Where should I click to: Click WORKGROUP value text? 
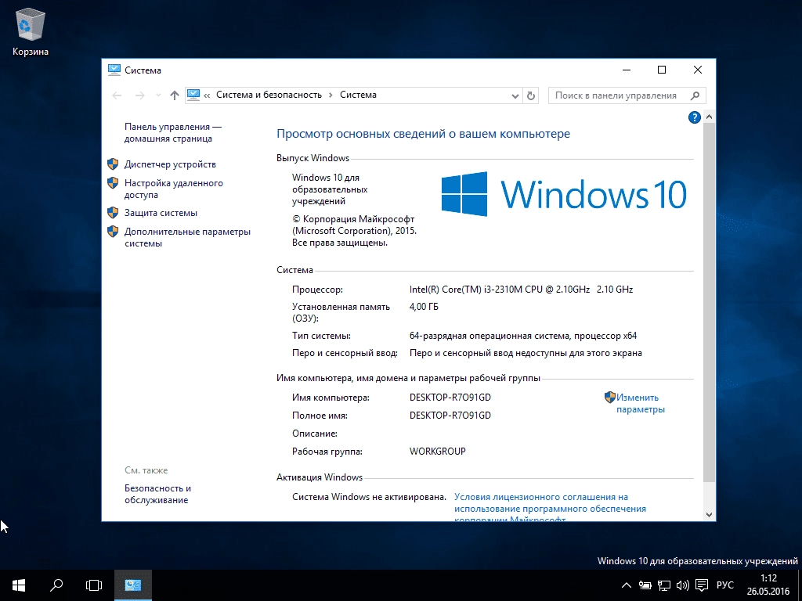(437, 452)
